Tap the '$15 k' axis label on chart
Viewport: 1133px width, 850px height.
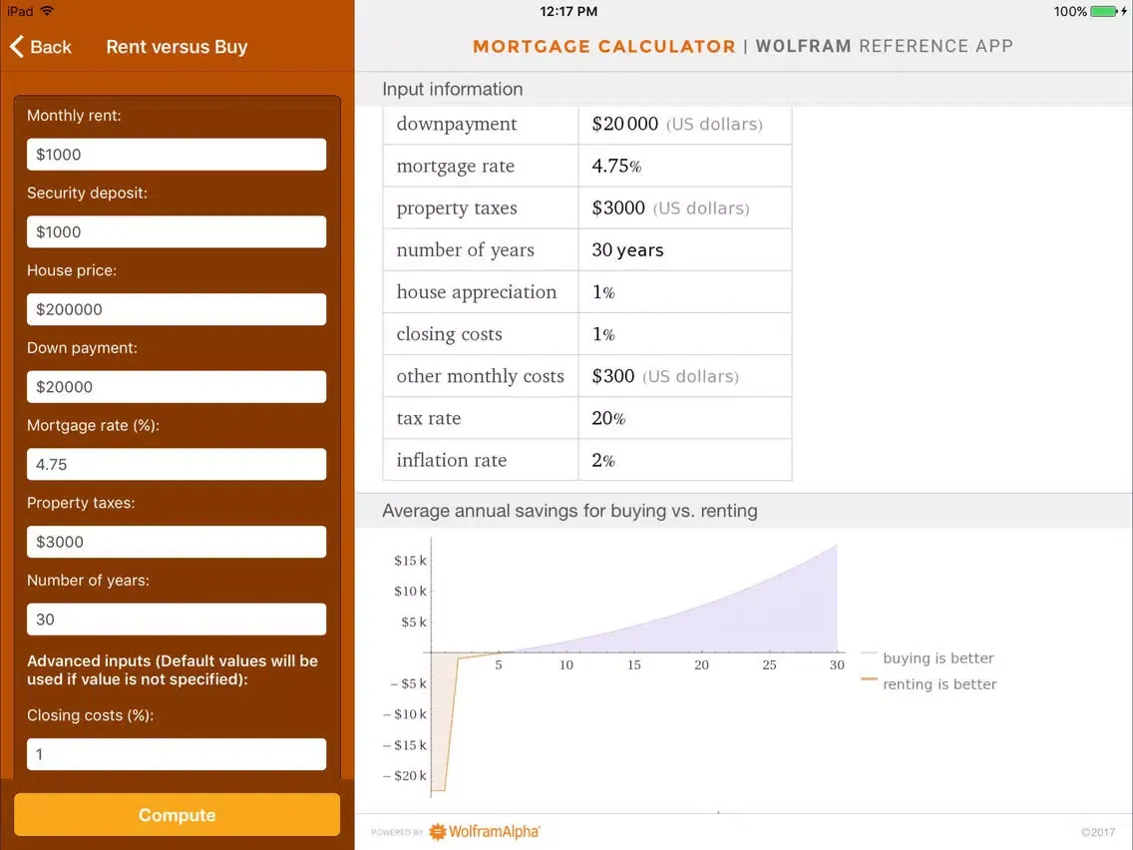[x=410, y=560]
